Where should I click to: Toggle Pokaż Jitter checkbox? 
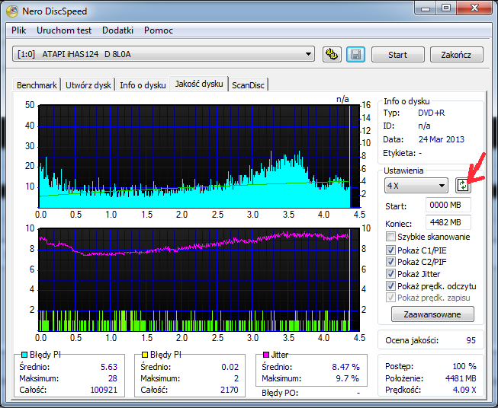click(x=390, y=273)
